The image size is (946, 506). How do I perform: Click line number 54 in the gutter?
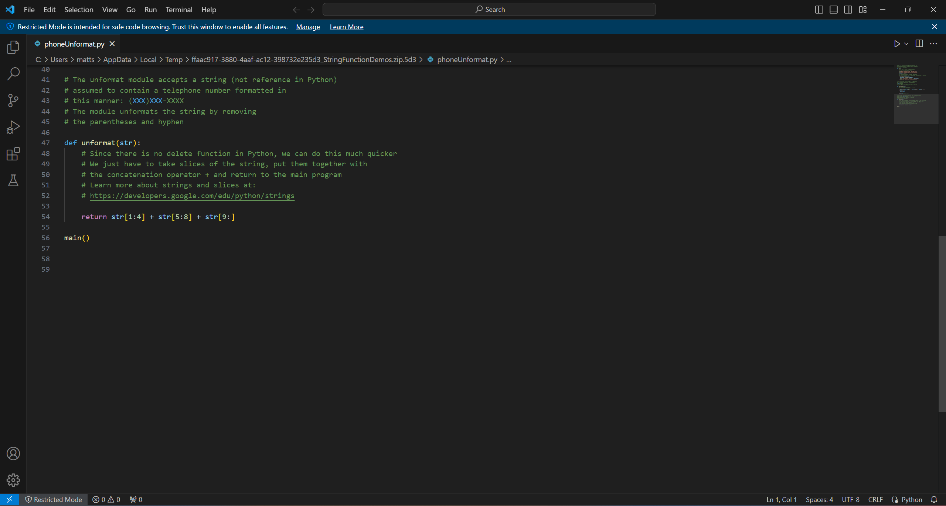45,217
